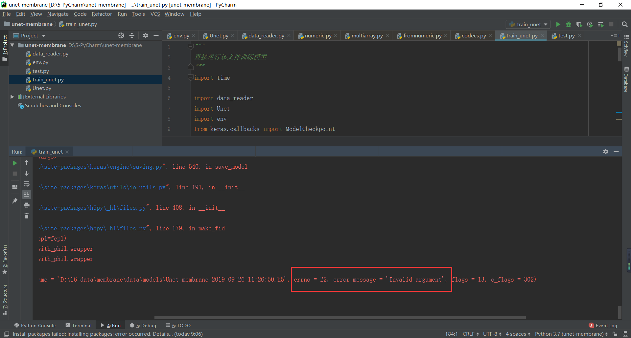Expand the External Libraries node
Viewport: 631px width, 338px height.
click(x=12, y=96)
